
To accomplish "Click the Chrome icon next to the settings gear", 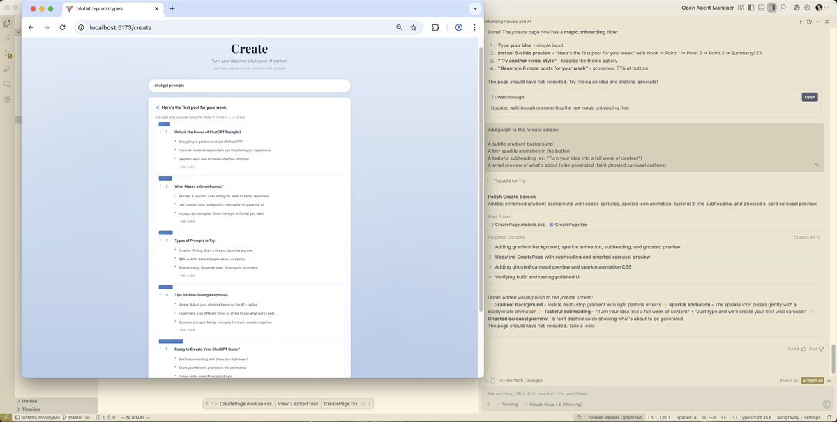I will point(797,8).
